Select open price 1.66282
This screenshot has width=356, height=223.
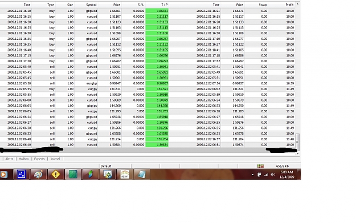pyautogui.click(x=115, y=61)
